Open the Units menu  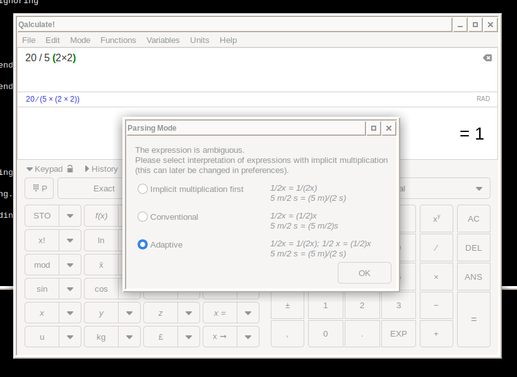199,40
